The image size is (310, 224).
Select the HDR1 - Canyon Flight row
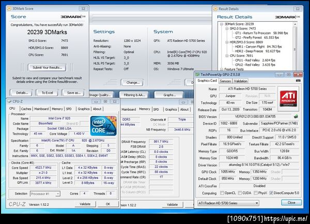[x=258, y=47]
